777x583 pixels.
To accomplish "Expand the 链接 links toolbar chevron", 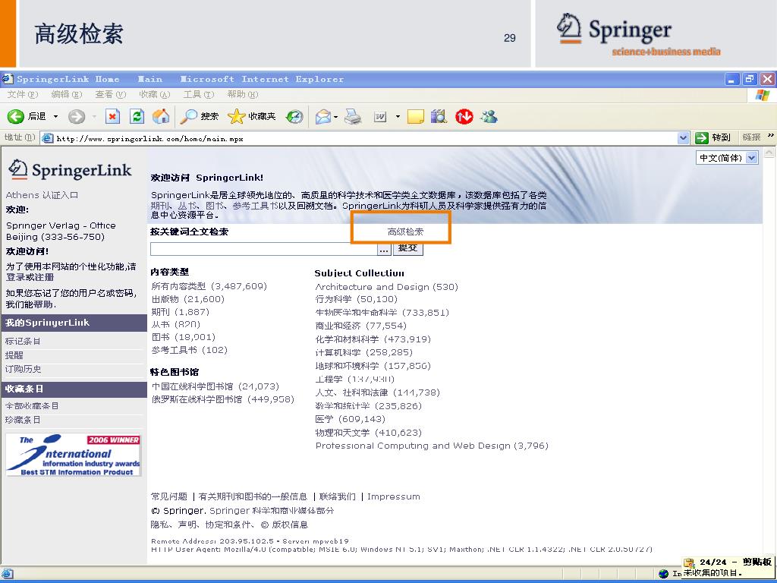I will (771, 136).
